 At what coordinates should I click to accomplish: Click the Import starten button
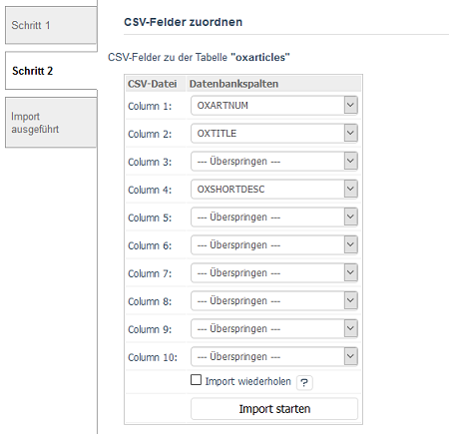click(x=274, y=409)
